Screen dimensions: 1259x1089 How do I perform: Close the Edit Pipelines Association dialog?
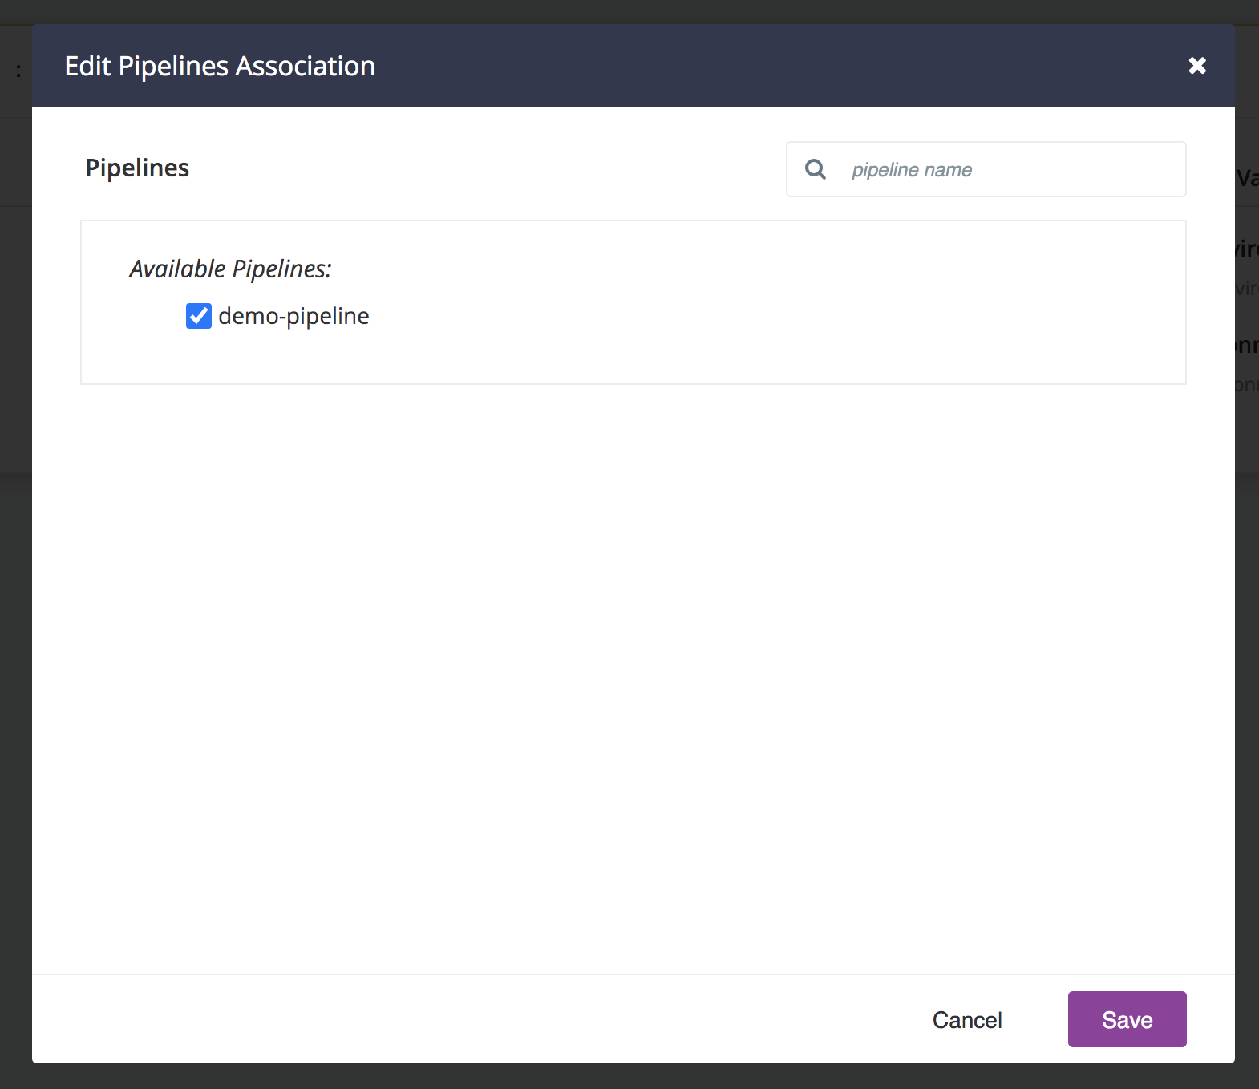pyautogui.click(x=1197, y=66)
